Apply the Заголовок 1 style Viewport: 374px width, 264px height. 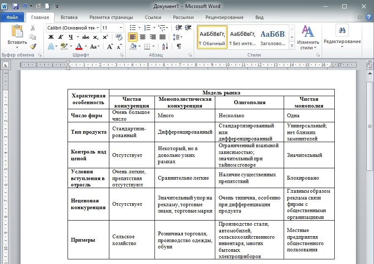(x=273, y=38)
